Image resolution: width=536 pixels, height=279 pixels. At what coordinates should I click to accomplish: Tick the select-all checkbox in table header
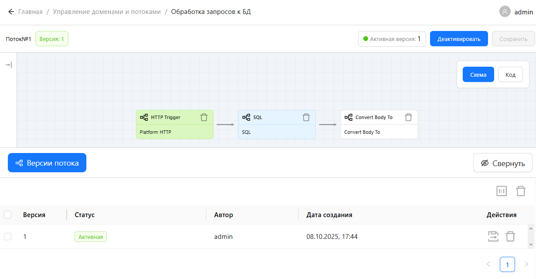tap(7, 214)
